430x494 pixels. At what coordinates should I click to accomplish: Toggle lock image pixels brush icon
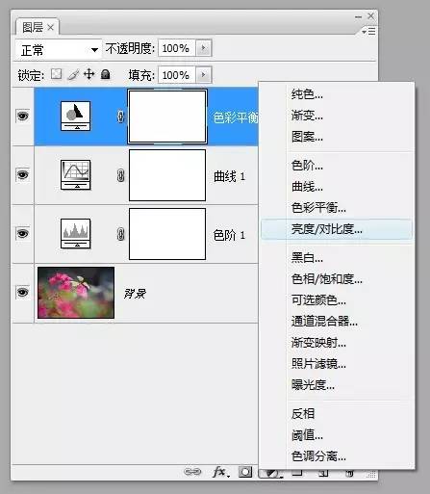tap(73, 75)
